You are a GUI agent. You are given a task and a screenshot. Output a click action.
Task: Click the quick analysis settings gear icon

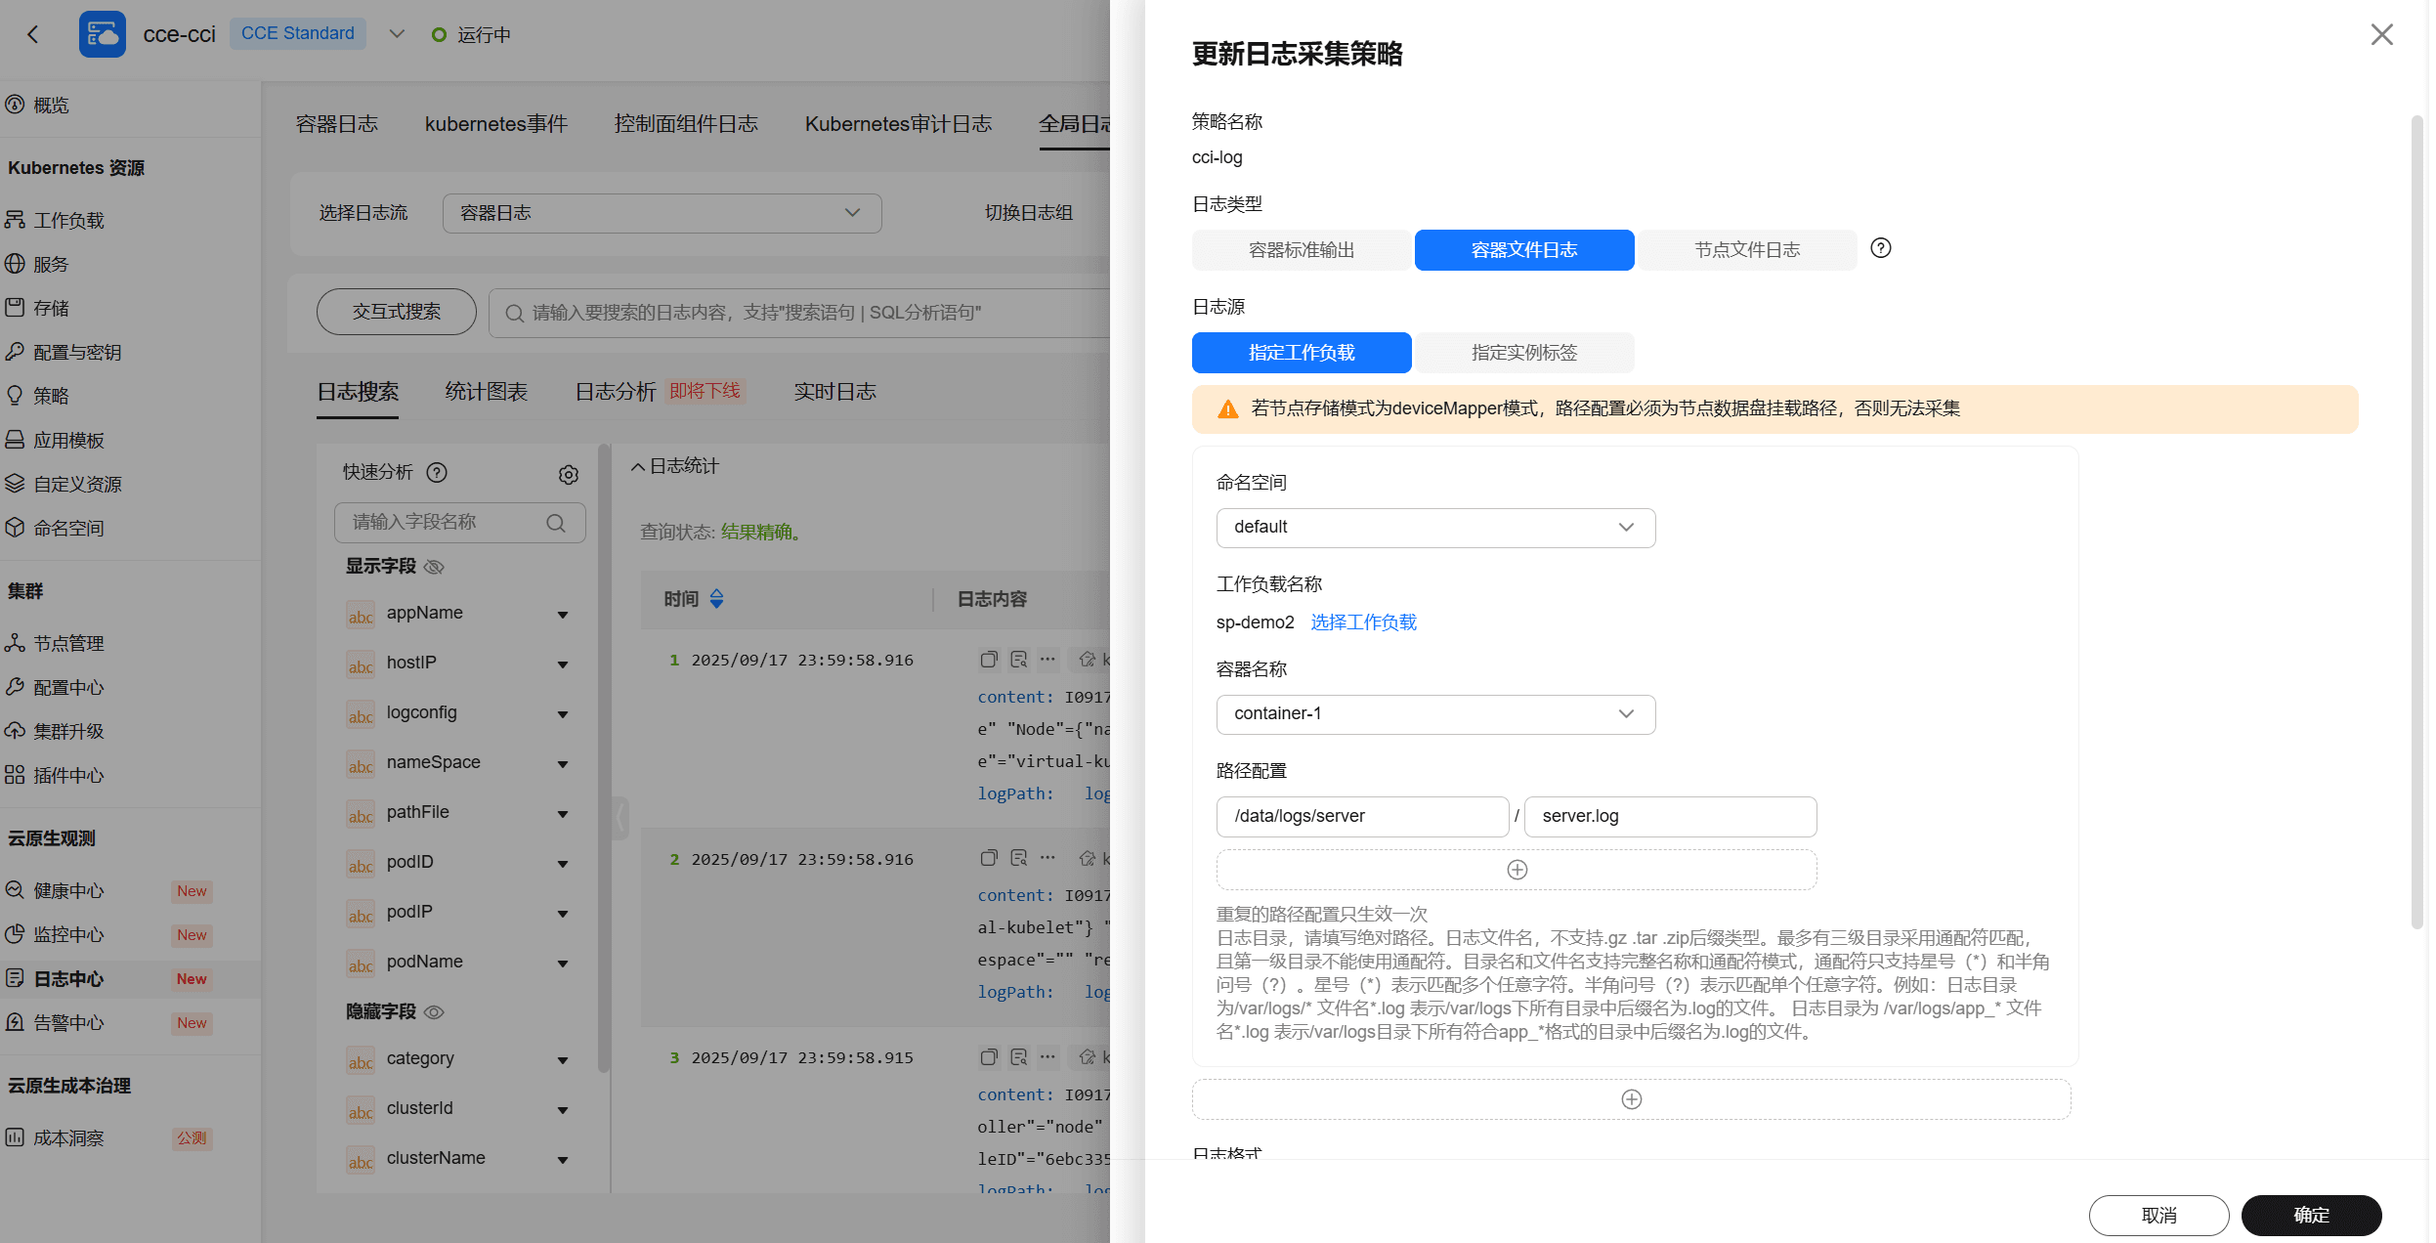click(x=569, y=475)
